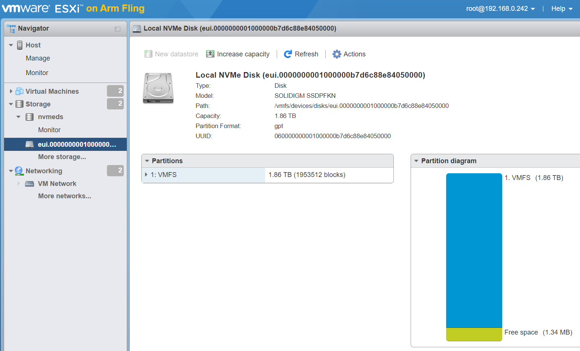Click the Virtual Machines count badge
Screen dimensions: 580x351
point(115,91)
